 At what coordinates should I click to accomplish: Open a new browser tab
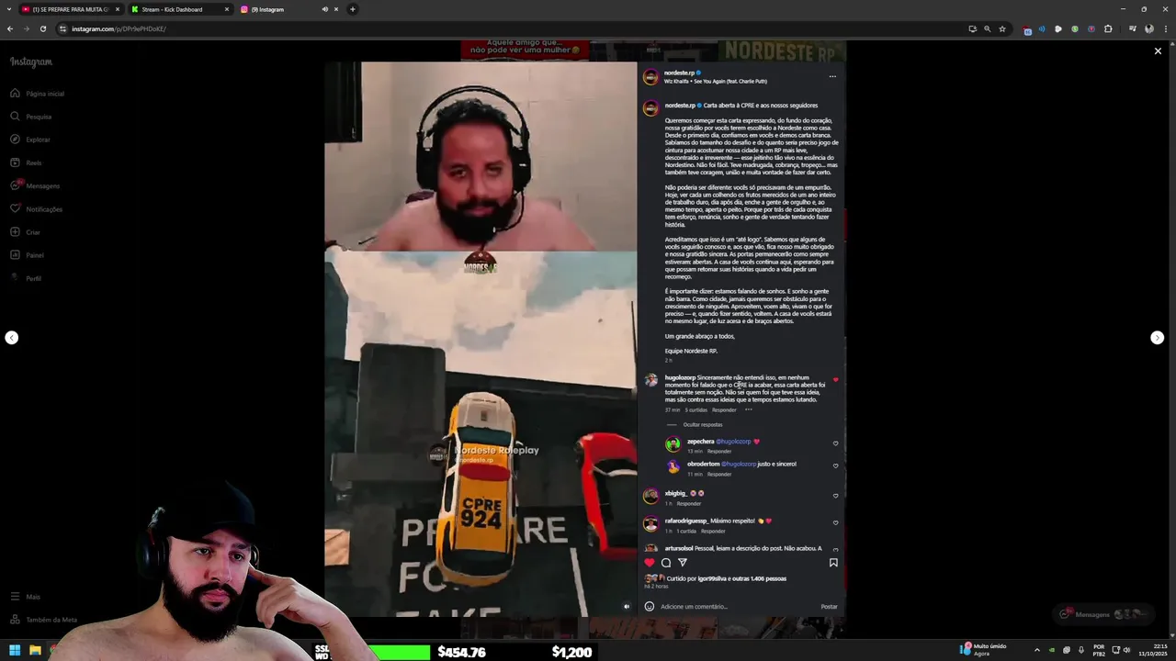coord(353,9)
